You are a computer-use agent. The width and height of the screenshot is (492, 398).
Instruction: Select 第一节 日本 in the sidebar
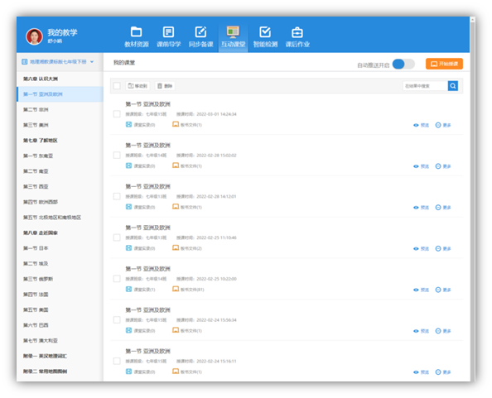click(x=60, y=248)
